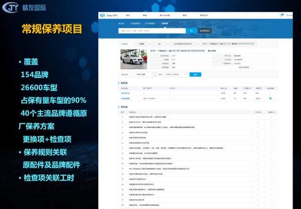
Task: Switch to the 保养周 search tab
Action: (165, 23)
